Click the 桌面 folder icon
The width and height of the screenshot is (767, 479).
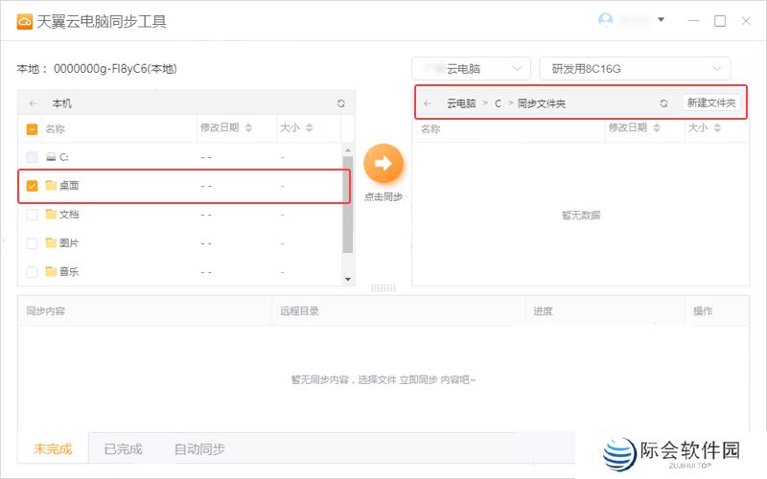click(51, 185)
